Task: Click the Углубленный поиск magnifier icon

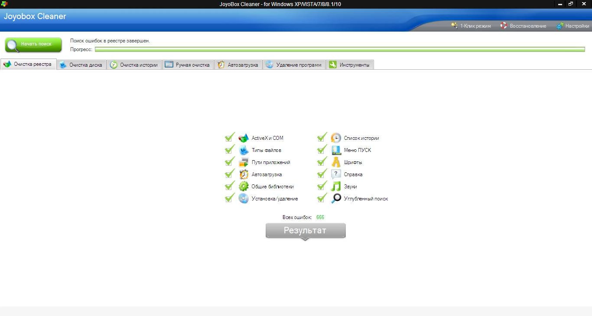Action: 336,199
